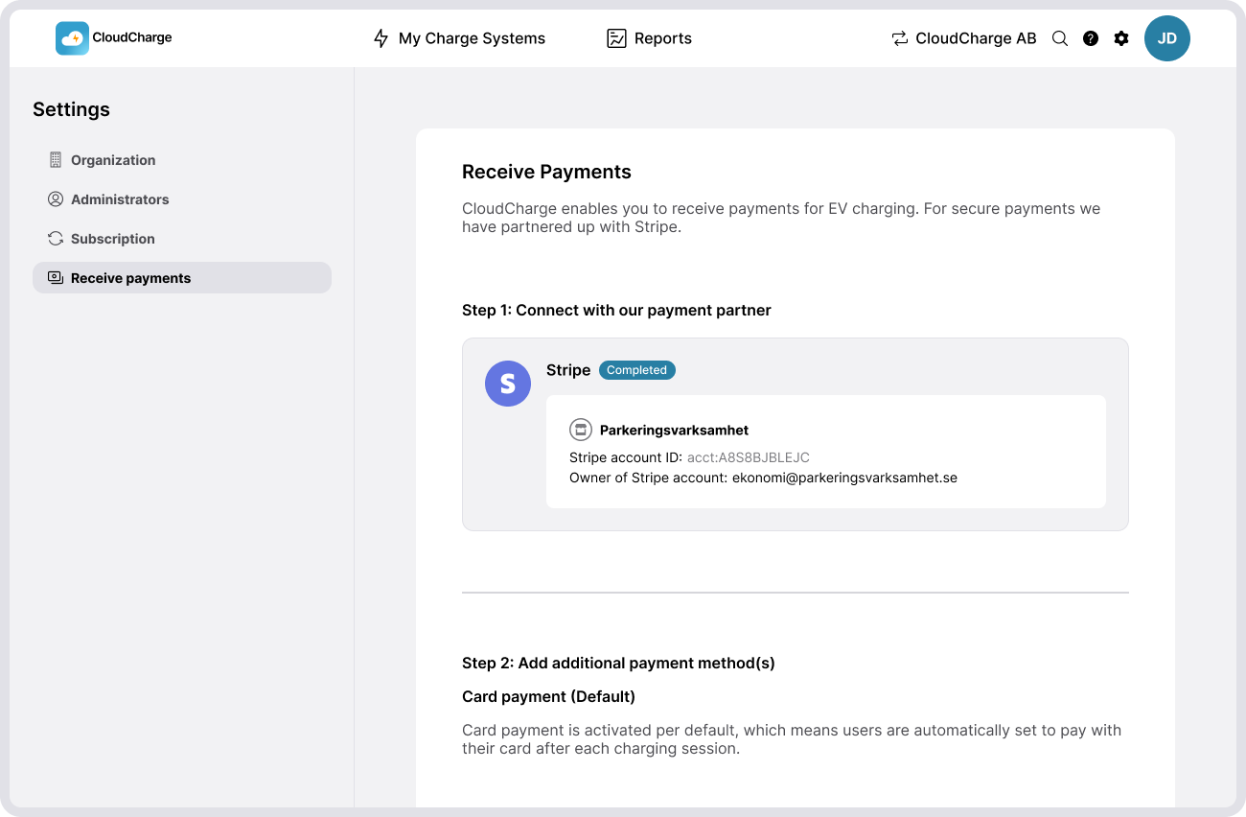Click the Organization building icon in the sidebar
1246x817 pixels.
pyautogui.click(x=56, y=160)
